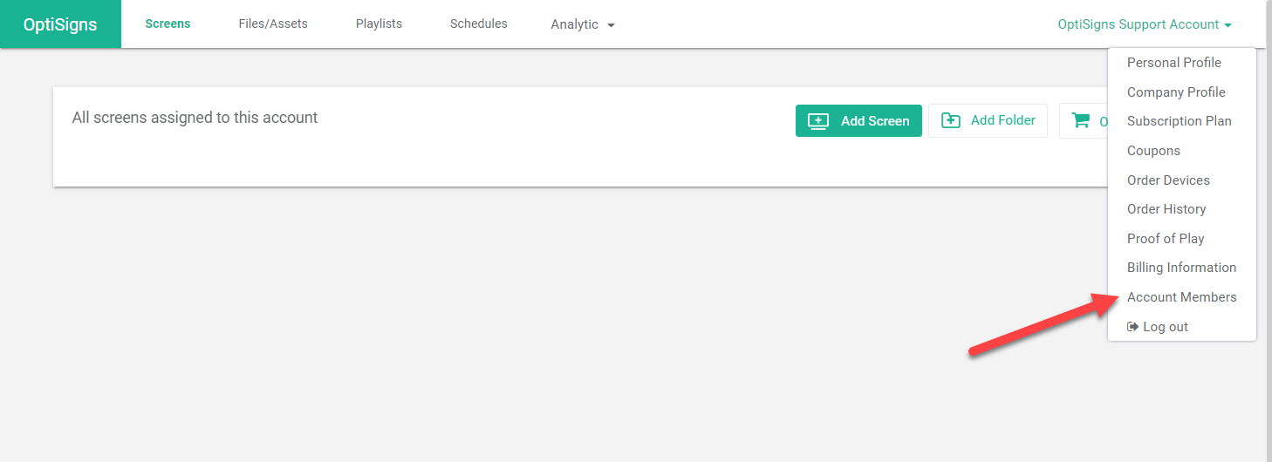
Task: Click the log out arrow icon
Action: 1132,327
